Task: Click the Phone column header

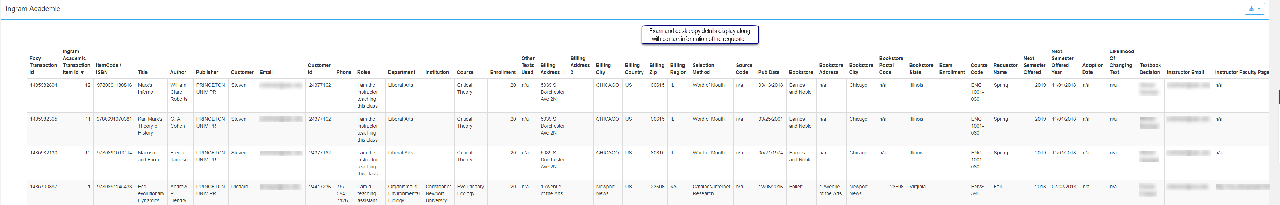Action: tap(344, 72)
